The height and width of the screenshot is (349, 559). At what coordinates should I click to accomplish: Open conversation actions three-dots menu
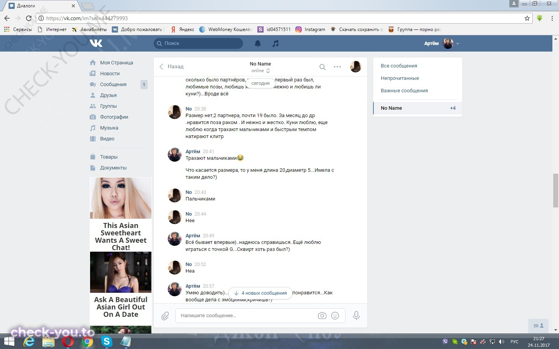tap(337, 67)
